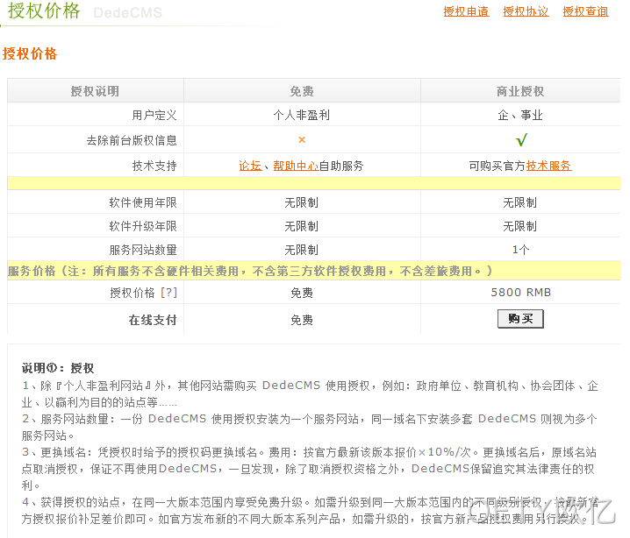Click the 去除前台版权信息 row label
630x538 pixels.
[x=132, y=140]
